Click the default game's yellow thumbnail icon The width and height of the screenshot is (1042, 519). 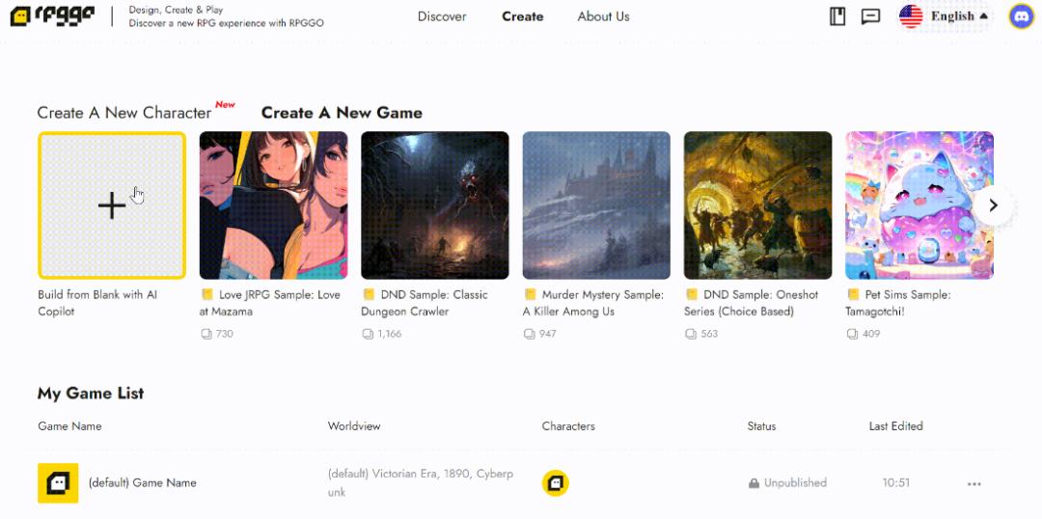(x=58, y=483)
